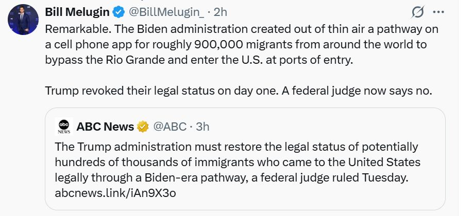Open the three-dot more options menu
Viewport: 472px width, 216px height.
[439, 11]
